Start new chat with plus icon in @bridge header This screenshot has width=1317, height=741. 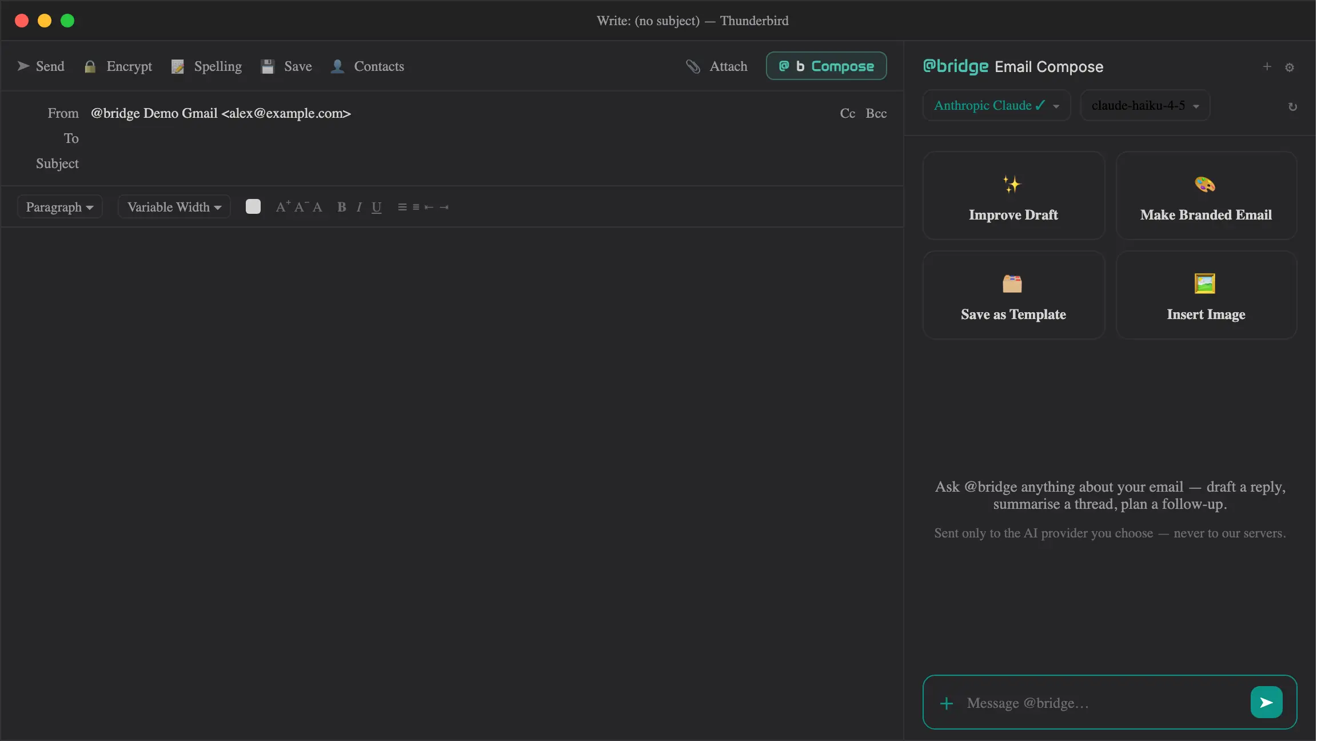(x=1267, y=66)
